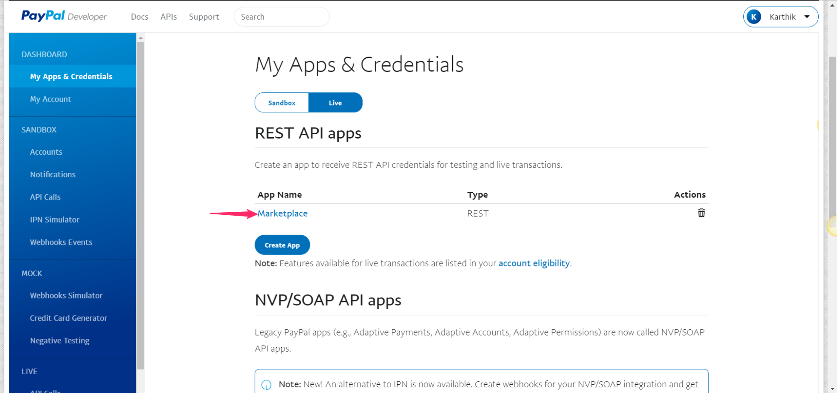837x393 pixels.
Task: Open the Karthik account dropdown arrow
Action: pos(807,17)
